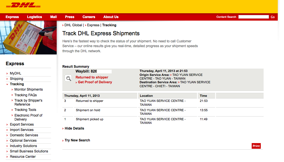Screen dimensions: 284x162
Task: Open the Monitor Shipments sidebar link
Action: pos(29,89)
